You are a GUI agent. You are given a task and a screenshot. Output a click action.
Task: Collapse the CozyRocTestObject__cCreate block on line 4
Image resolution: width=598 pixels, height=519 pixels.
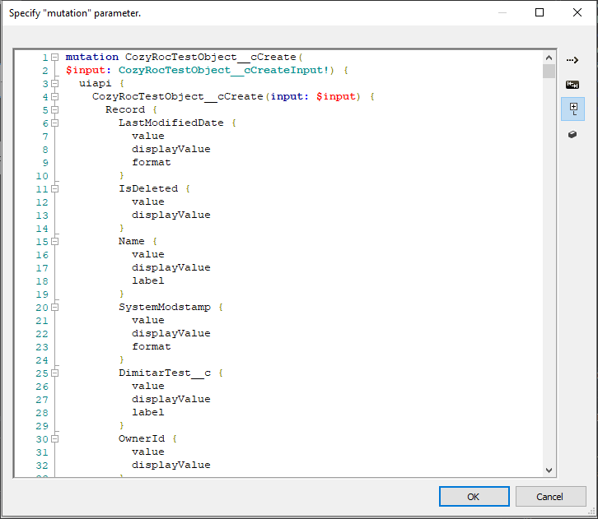(x=54, y=97)
